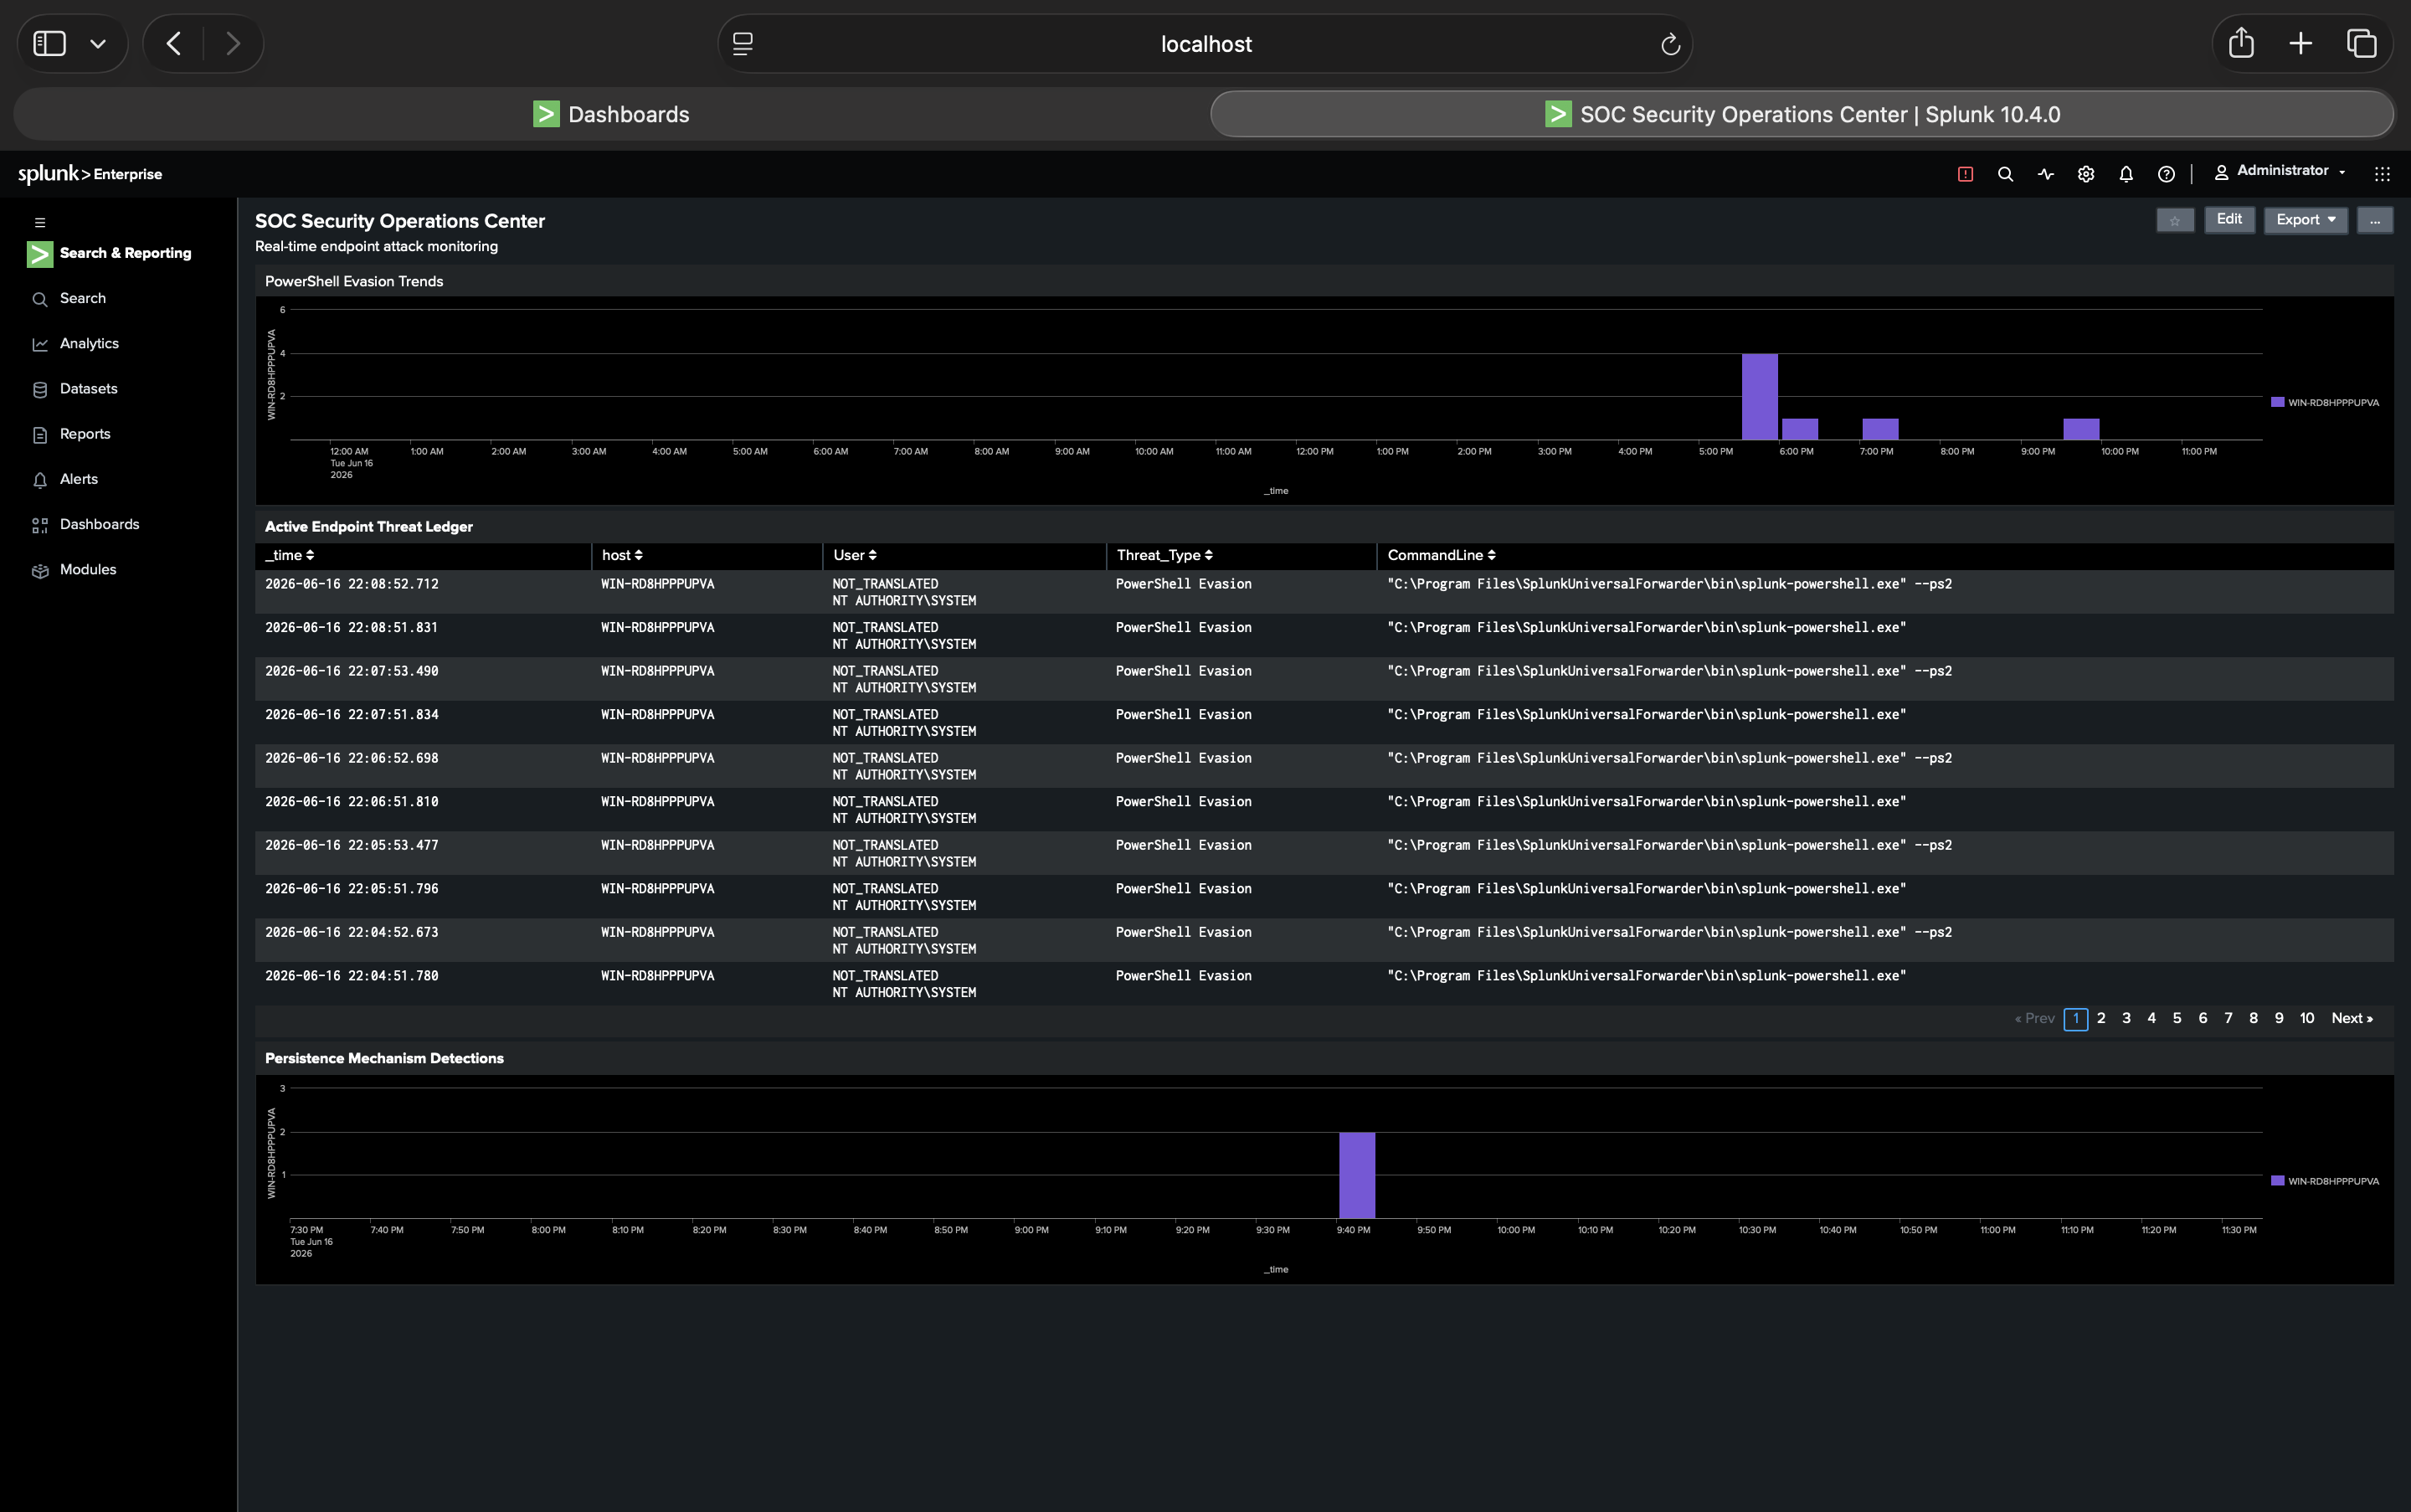This screenshot has height=1512, width=2411.
Task: Sort the ledger by _time column
Action: coord(290,555)
